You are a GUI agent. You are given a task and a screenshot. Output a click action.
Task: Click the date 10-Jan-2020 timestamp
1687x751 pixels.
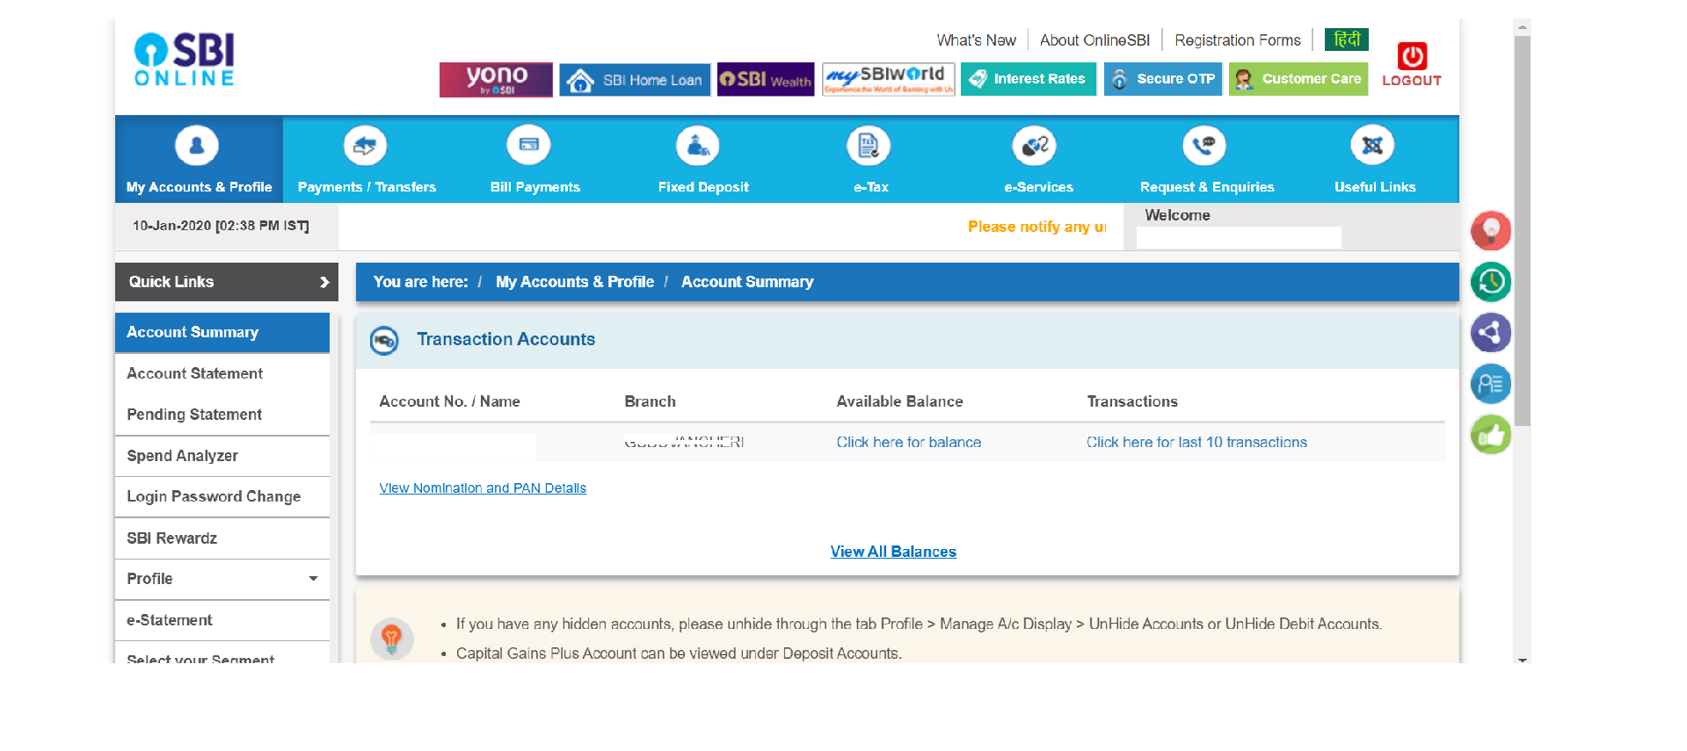click(221, 226)
